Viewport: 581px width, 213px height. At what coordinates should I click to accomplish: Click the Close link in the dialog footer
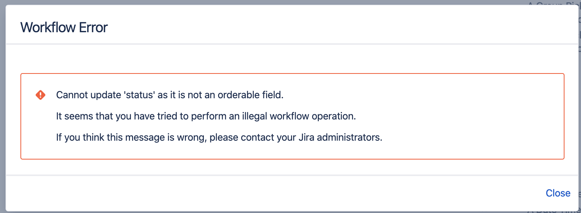coord(558,193)
